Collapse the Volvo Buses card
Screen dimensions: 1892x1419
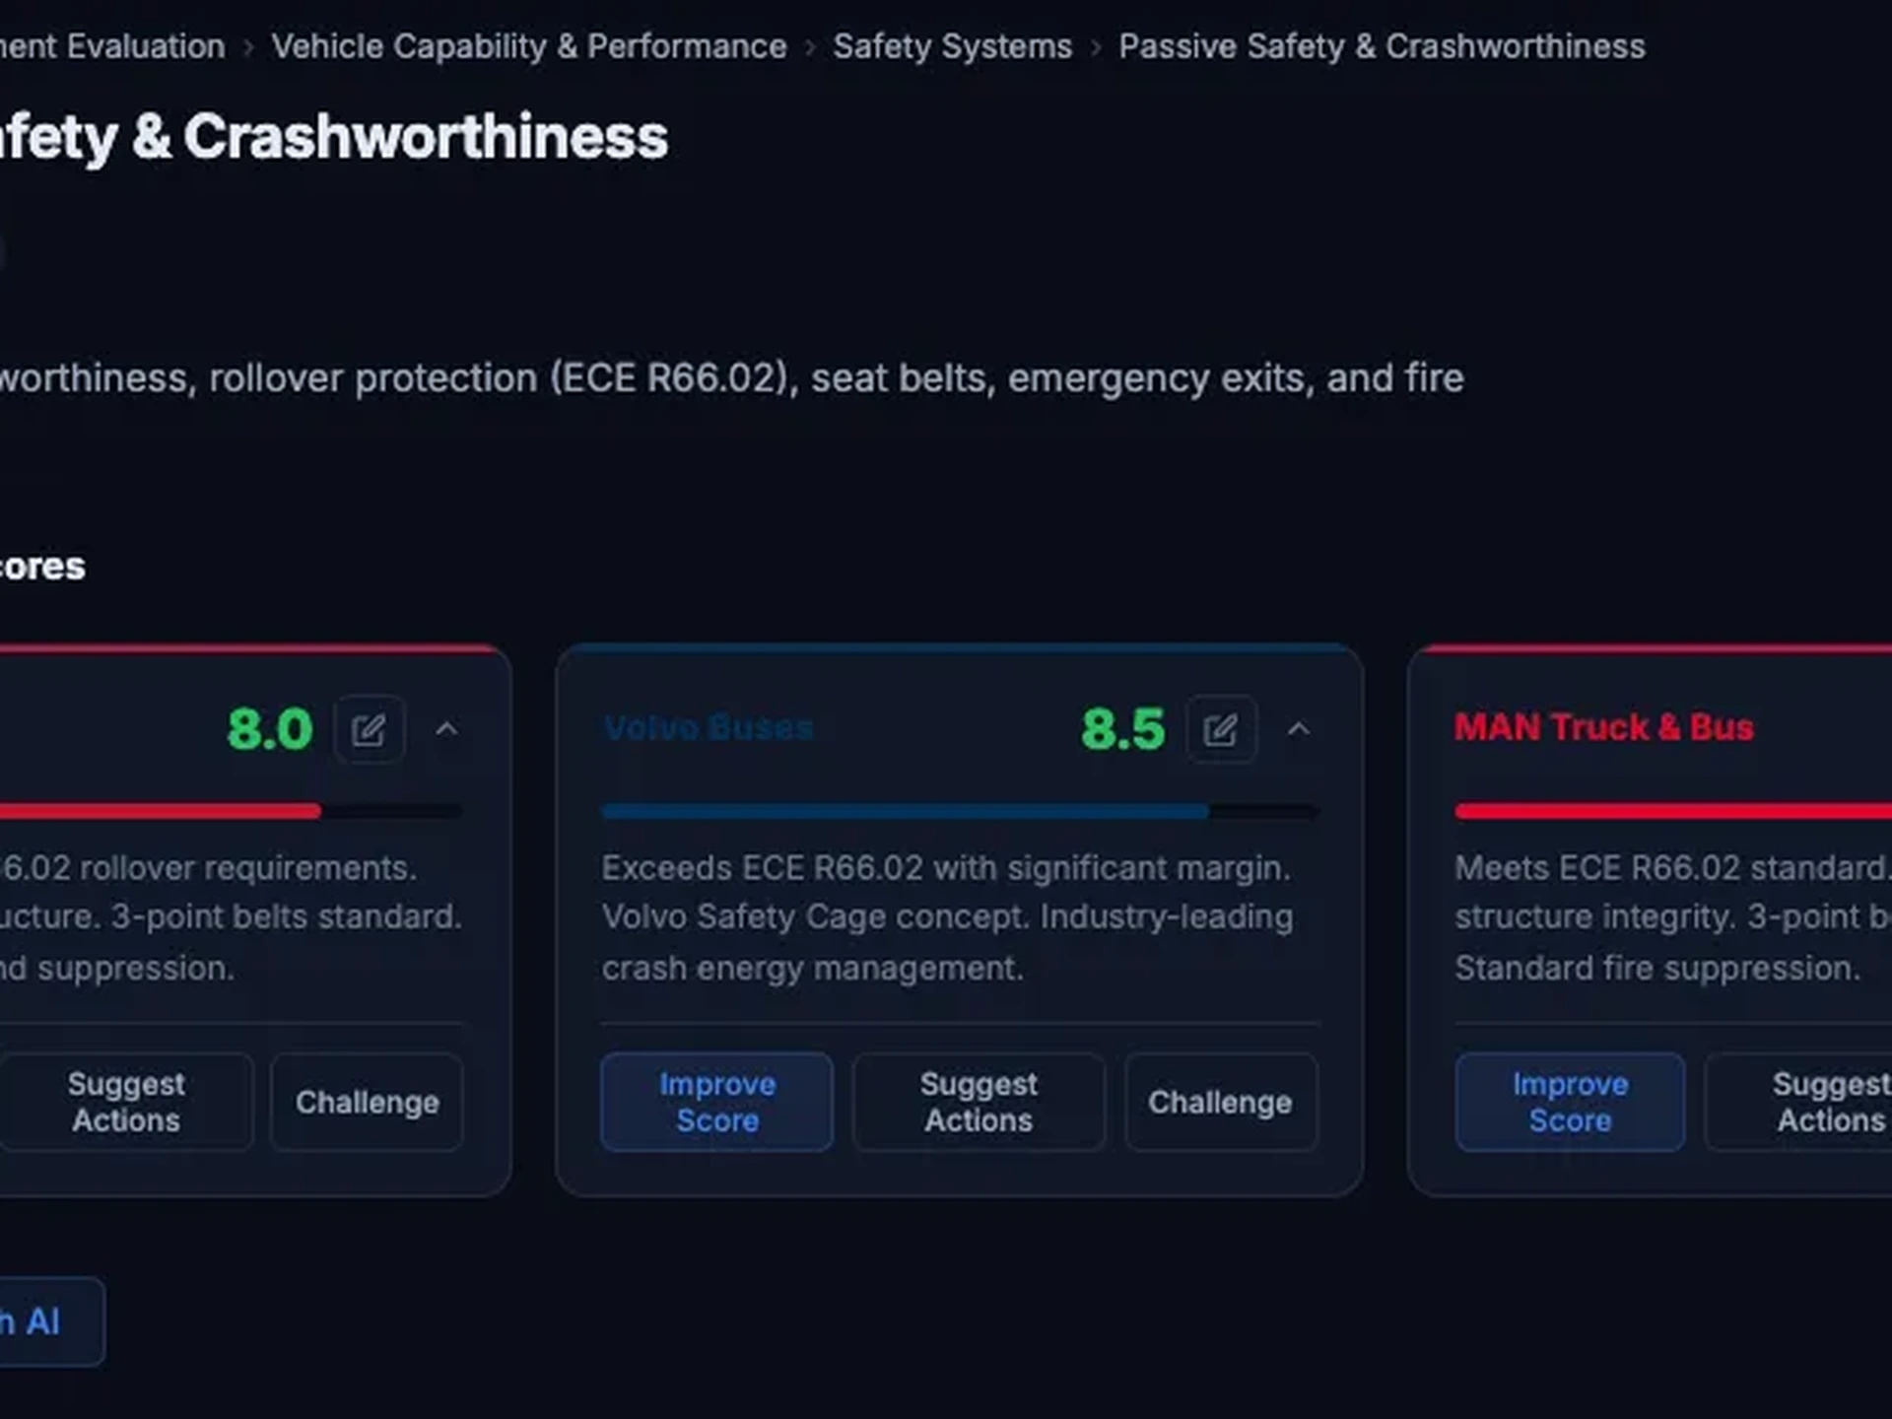pyautogui.click(x=1299, y=730)
